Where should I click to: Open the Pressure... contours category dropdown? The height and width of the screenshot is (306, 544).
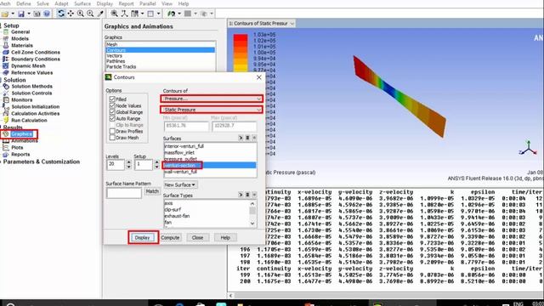[212, 99]
